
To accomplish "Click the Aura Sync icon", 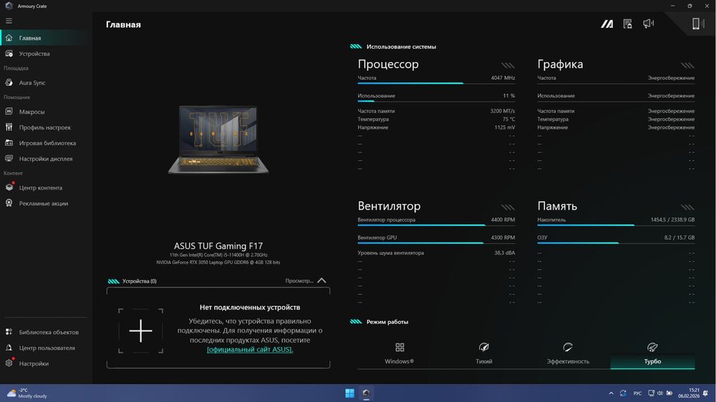I will pos(9,82).
